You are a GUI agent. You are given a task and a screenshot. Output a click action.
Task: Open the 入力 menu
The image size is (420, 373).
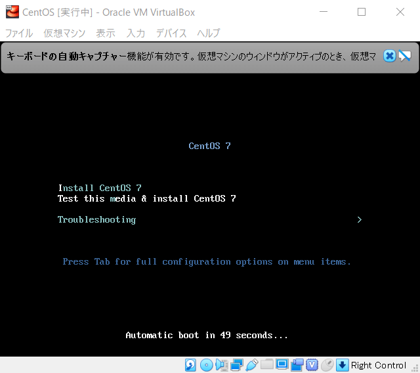136,33
